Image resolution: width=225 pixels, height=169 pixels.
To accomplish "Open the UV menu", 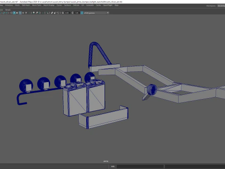I will [x=82, y=5].
